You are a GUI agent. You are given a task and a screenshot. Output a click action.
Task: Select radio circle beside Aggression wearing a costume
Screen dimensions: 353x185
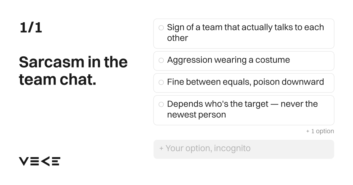point(161,60)
